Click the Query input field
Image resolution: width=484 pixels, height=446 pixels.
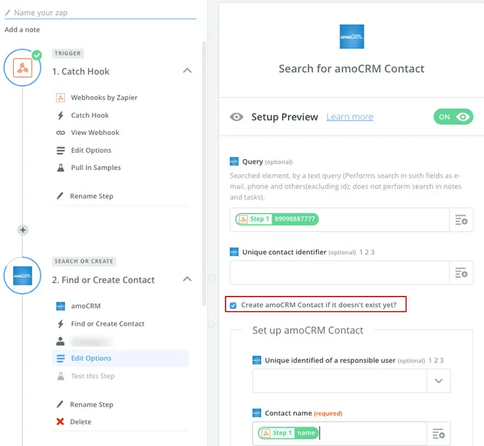coord(339,219)
